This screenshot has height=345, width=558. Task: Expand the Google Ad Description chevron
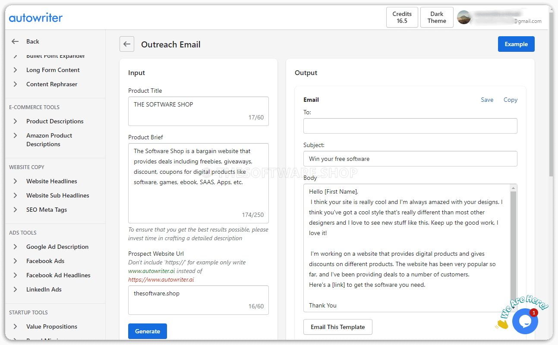pos(16,247)
